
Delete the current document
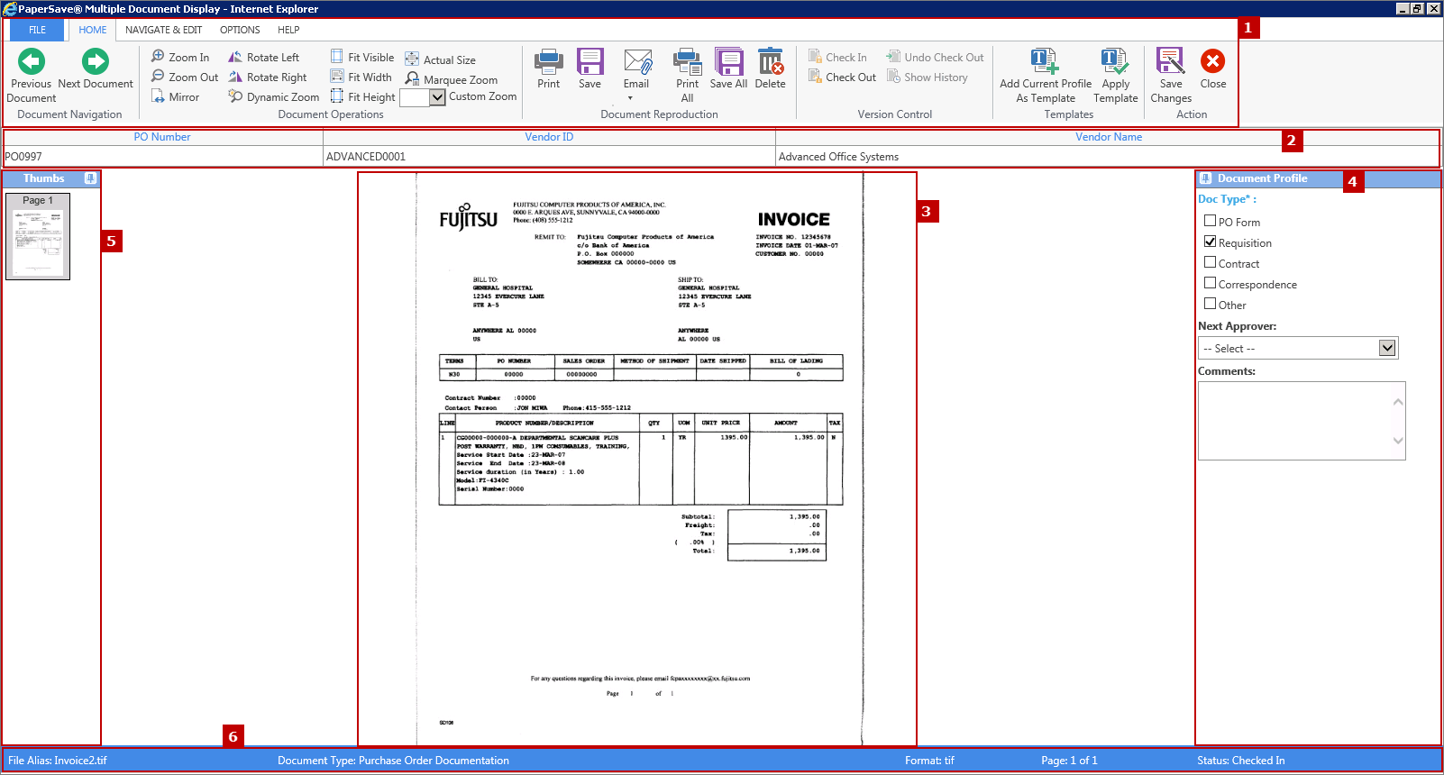pos(770,69)
